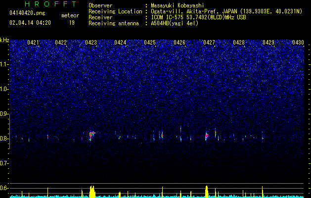The height and width of the screenshot is (198, 311).
Task: Click the 0426 time marker
Action: coord(179,42)
